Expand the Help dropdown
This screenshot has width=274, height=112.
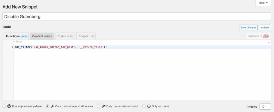coord(265,3)
